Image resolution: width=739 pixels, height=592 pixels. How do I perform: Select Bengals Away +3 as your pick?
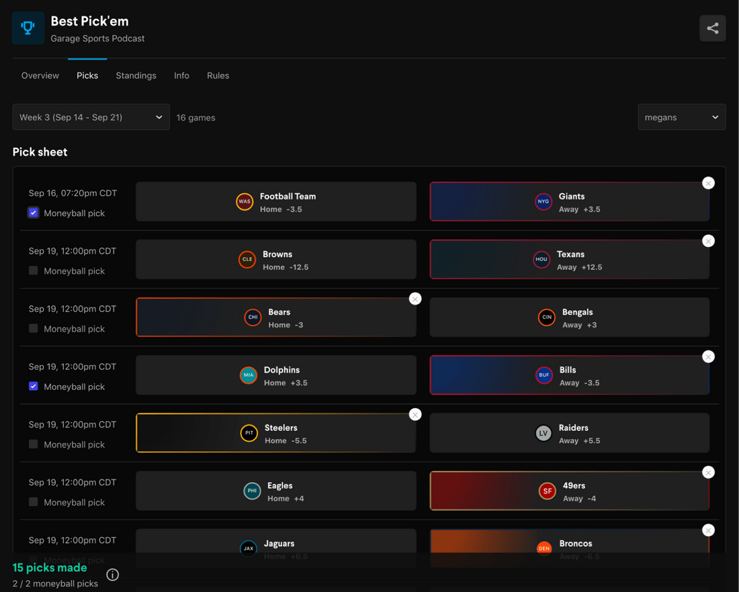569,317
